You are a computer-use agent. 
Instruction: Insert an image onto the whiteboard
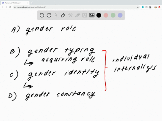[92, 15]
